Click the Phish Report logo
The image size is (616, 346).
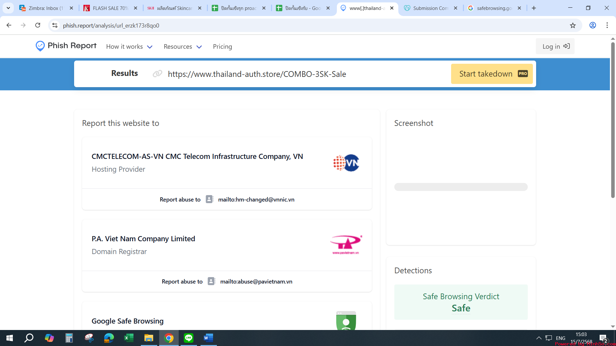click(66, 46)
